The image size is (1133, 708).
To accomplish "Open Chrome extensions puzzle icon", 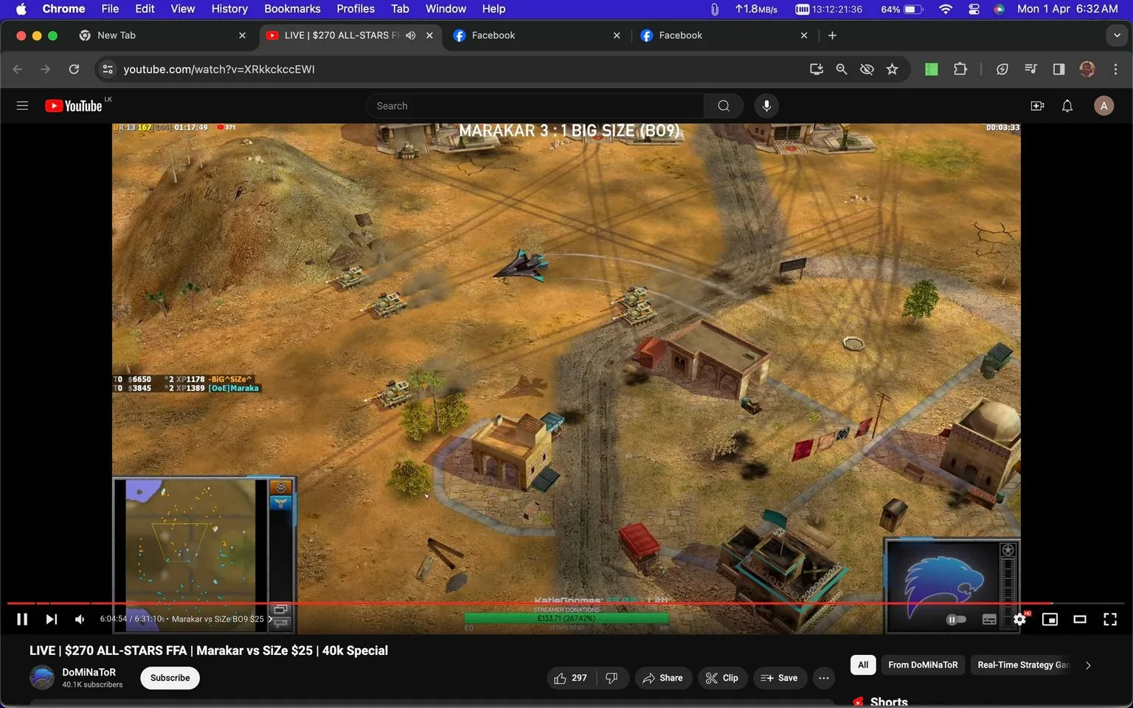I will point(960,69).
